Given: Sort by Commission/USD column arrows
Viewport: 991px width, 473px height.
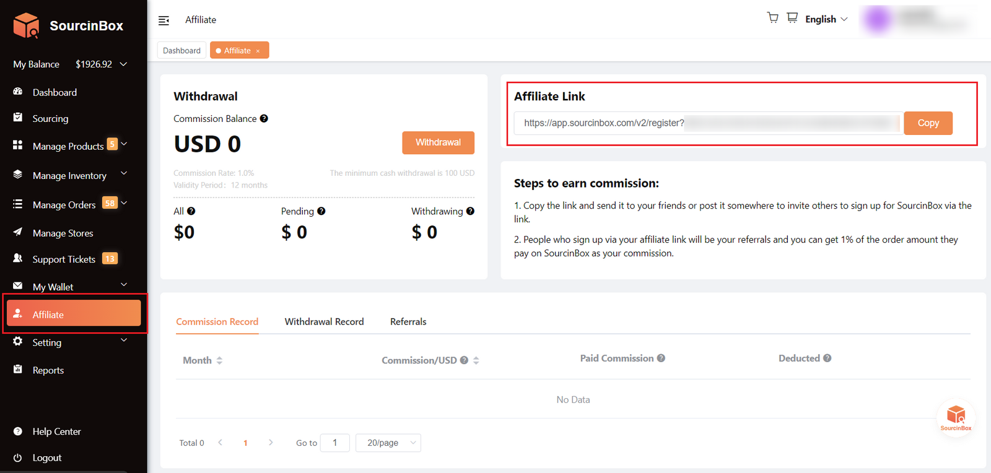Looking at the screenshot, I should pos(476,360).
